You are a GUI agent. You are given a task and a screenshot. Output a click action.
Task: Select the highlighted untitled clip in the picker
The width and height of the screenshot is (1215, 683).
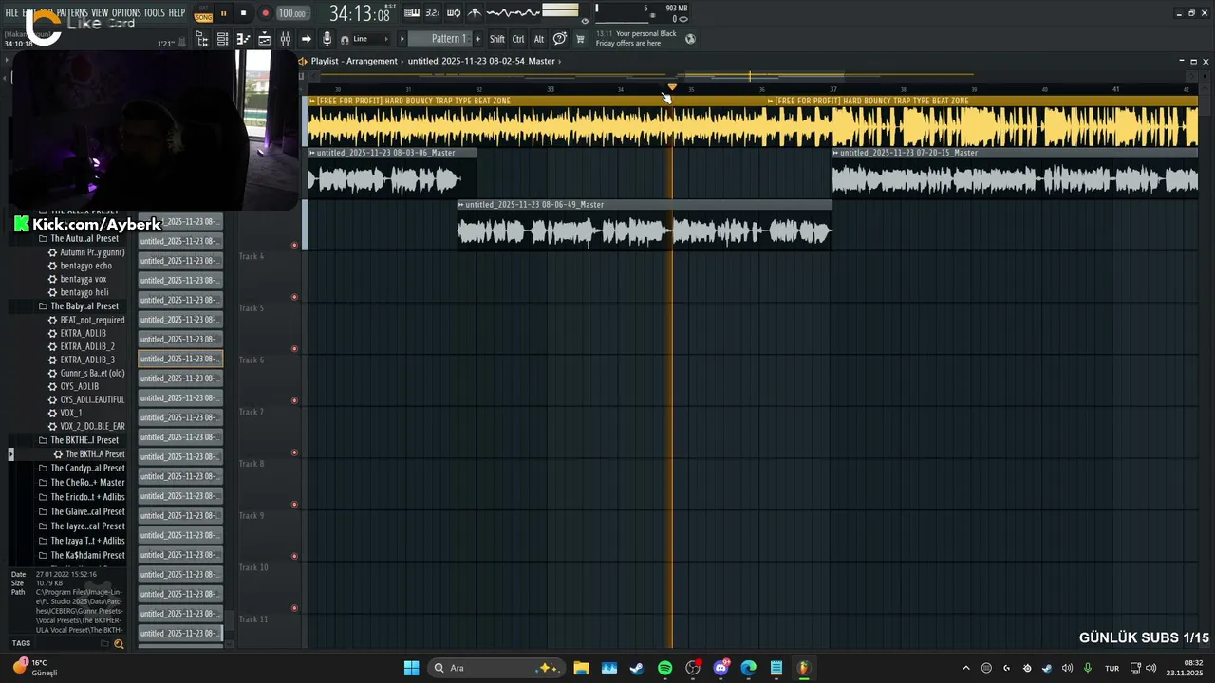(180, 359)
